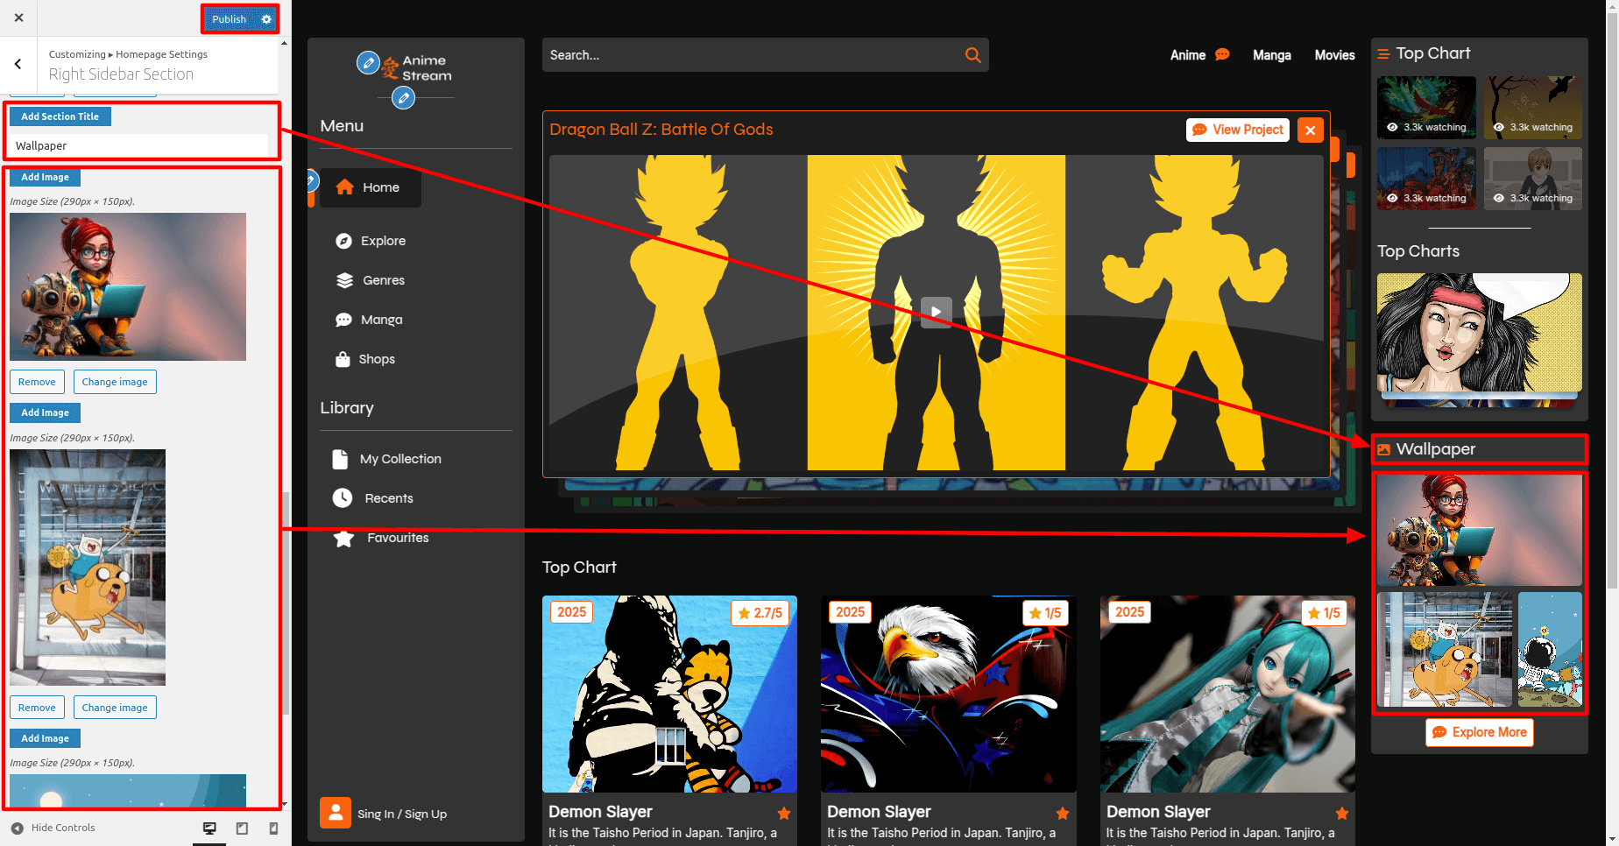Image resolution: width=1619 pixels, height=846 pixels.
Task: Click the publish settings gear icon
Action: (x=266, y=19)
